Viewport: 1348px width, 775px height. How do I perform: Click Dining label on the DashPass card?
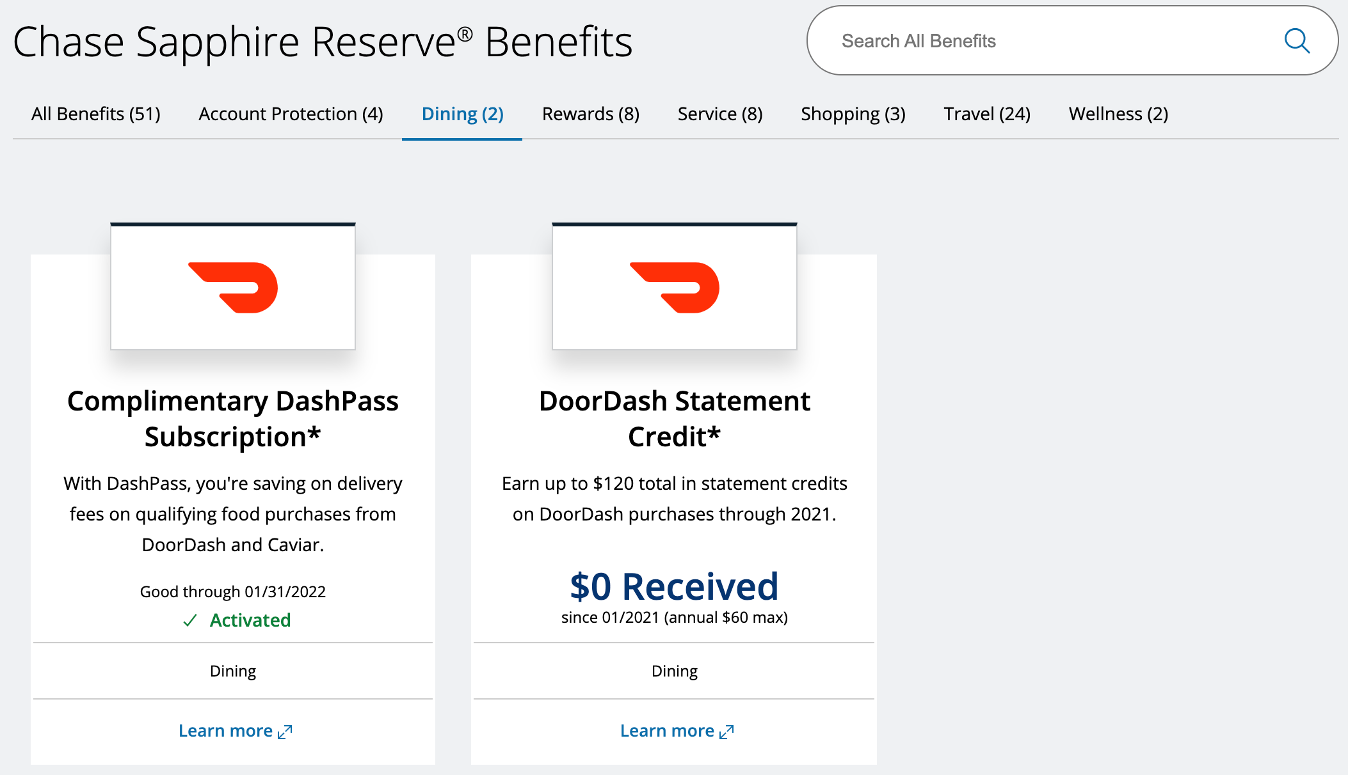(233, 671)
